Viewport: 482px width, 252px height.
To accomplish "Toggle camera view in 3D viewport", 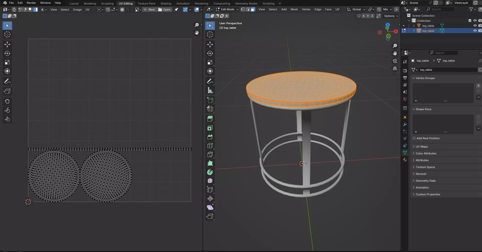I will (395, 61).
